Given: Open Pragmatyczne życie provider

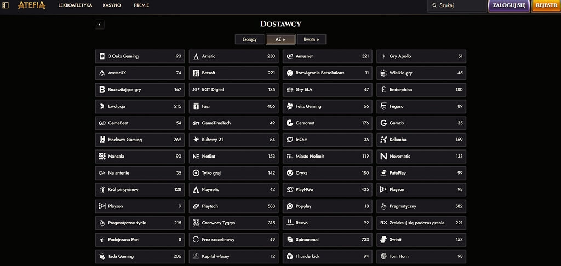Looking at the screenshot, I should click(140, 223).
